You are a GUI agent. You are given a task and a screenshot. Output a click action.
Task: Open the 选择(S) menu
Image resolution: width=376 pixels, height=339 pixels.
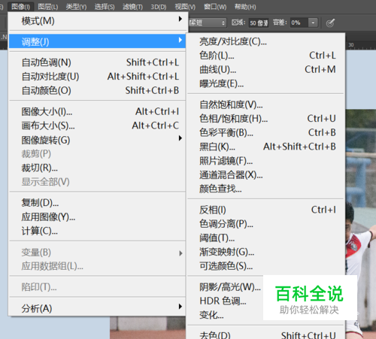click(105, 7)
